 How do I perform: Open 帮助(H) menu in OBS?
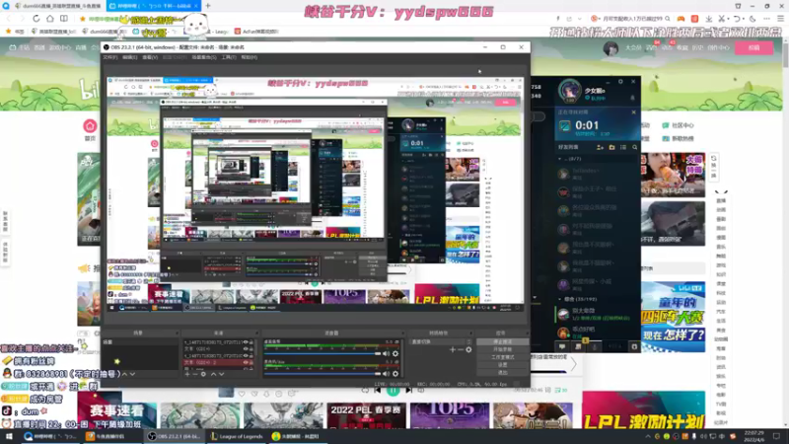250,57
